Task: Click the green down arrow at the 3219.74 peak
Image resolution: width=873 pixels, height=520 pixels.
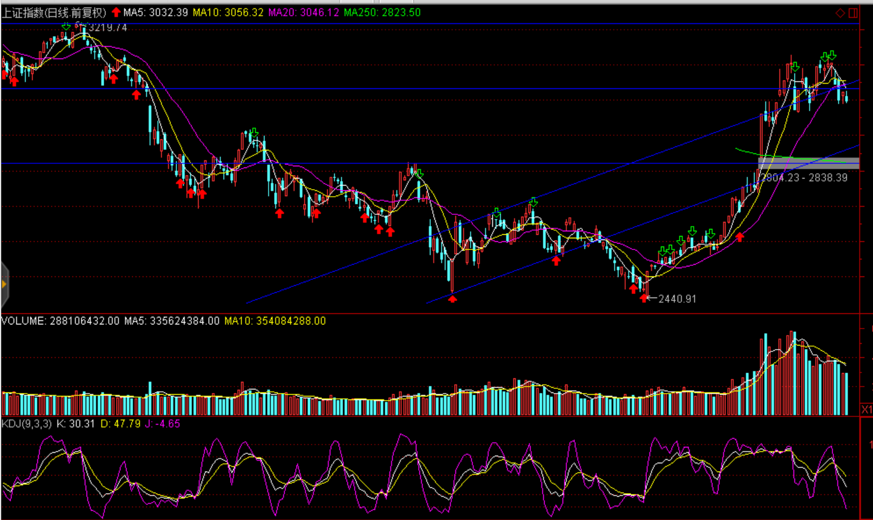Action: pos(66,26)
